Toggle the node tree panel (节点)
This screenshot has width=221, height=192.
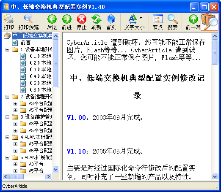click(157, 22)
